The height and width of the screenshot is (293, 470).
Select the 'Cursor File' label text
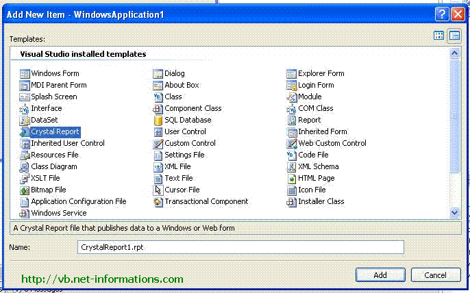coord(182,190)
